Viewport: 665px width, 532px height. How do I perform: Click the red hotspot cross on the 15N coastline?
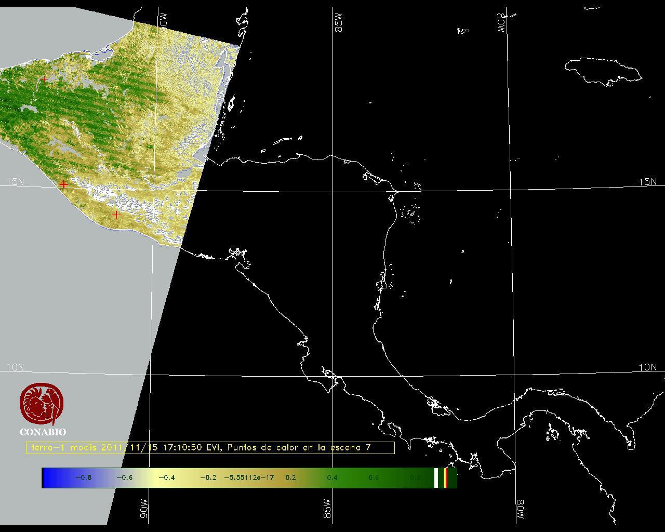click(63, 184)
